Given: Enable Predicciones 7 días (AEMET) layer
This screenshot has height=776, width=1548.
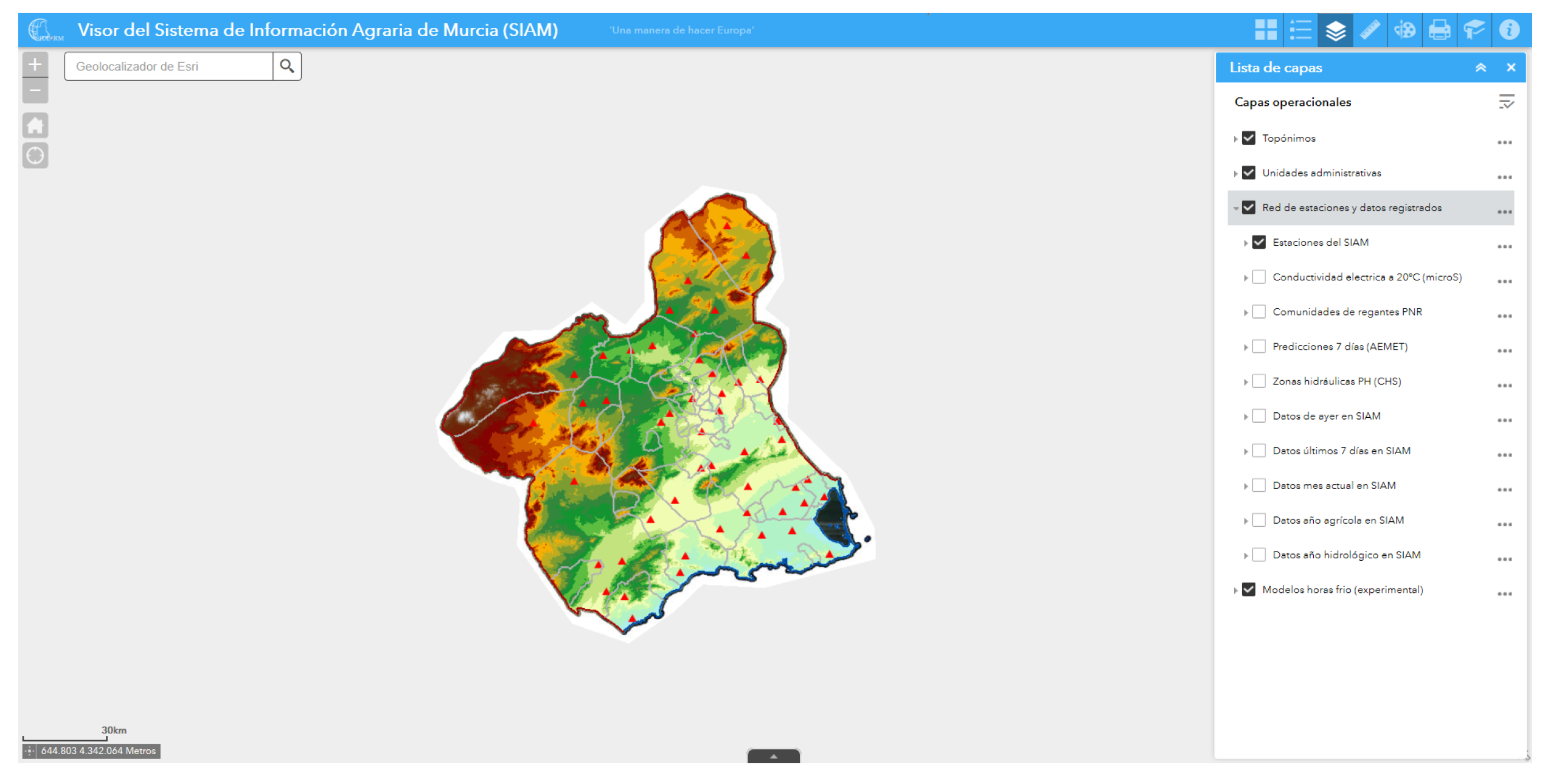Looking at the screenshot, I should [x=1259, y=347].
